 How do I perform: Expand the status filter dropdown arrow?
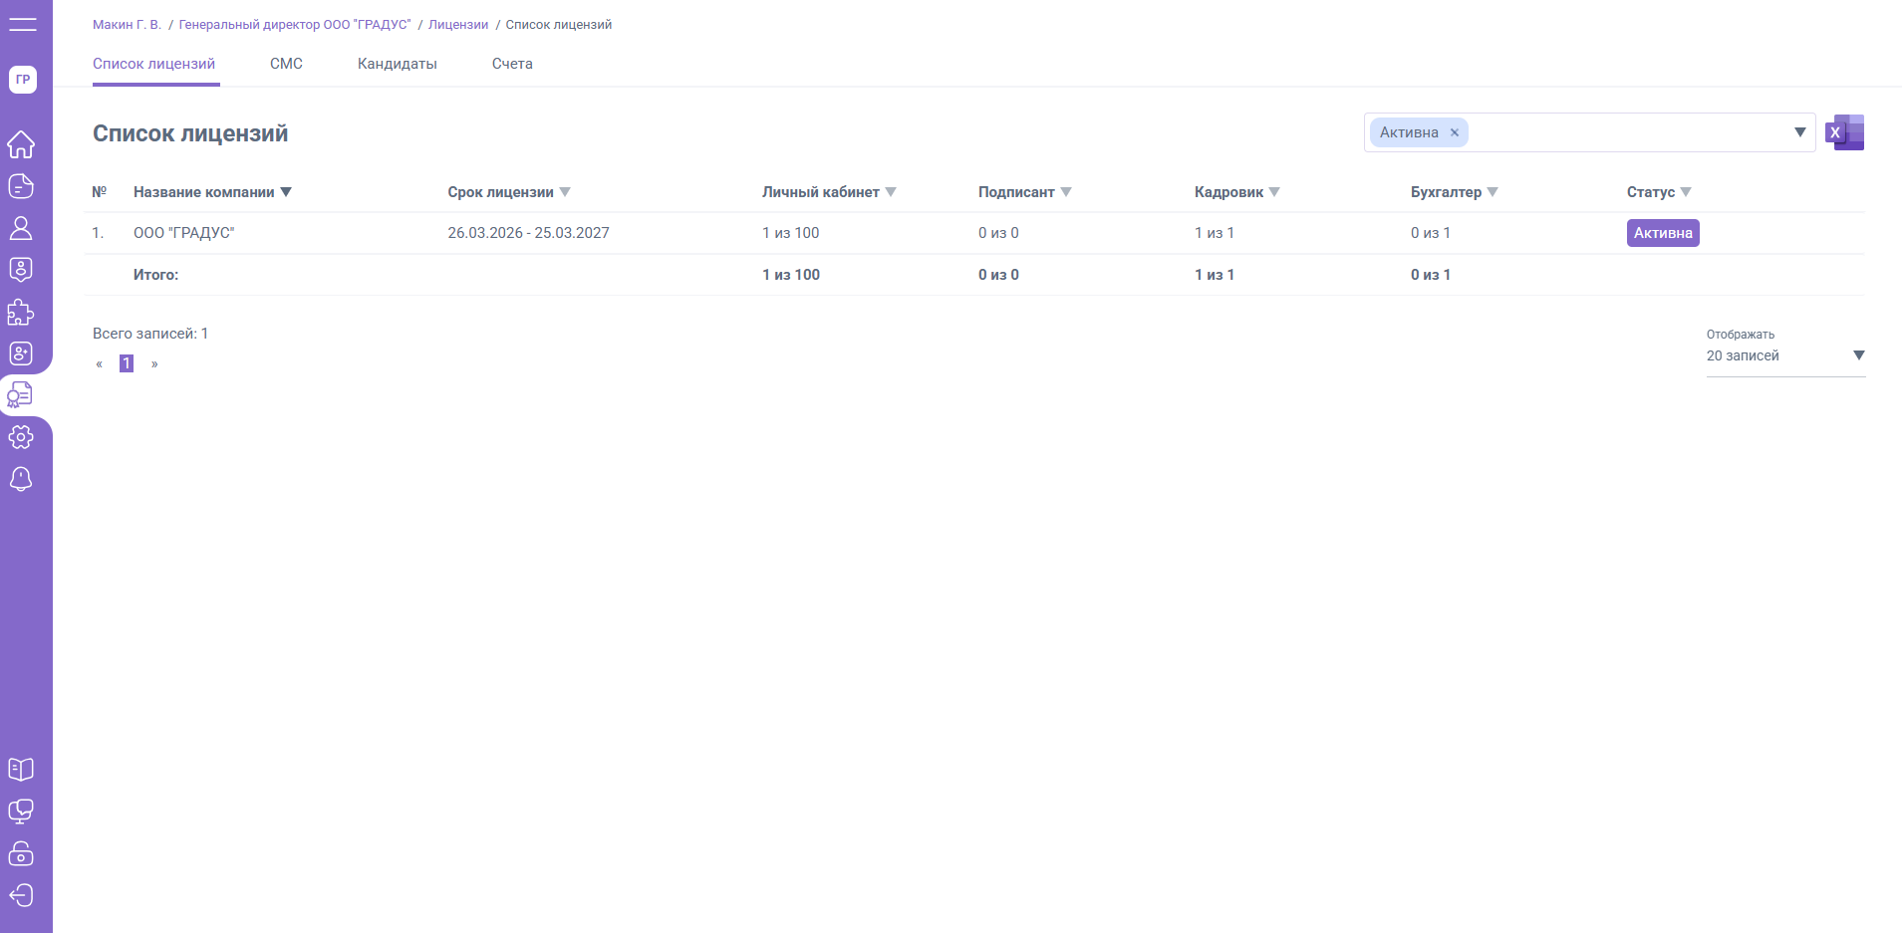click(1799, 132)
